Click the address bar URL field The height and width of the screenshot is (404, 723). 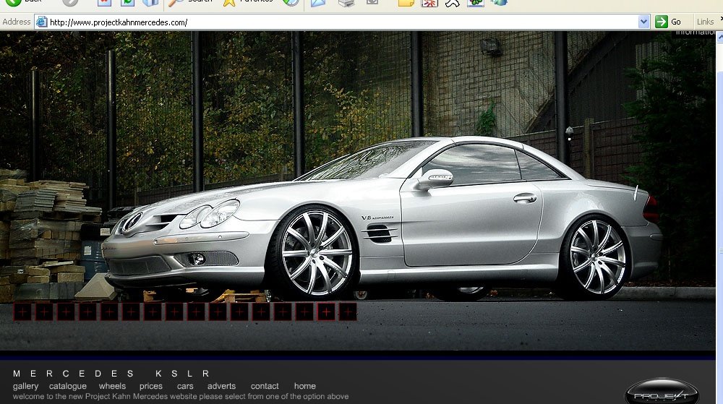(342, 22)
